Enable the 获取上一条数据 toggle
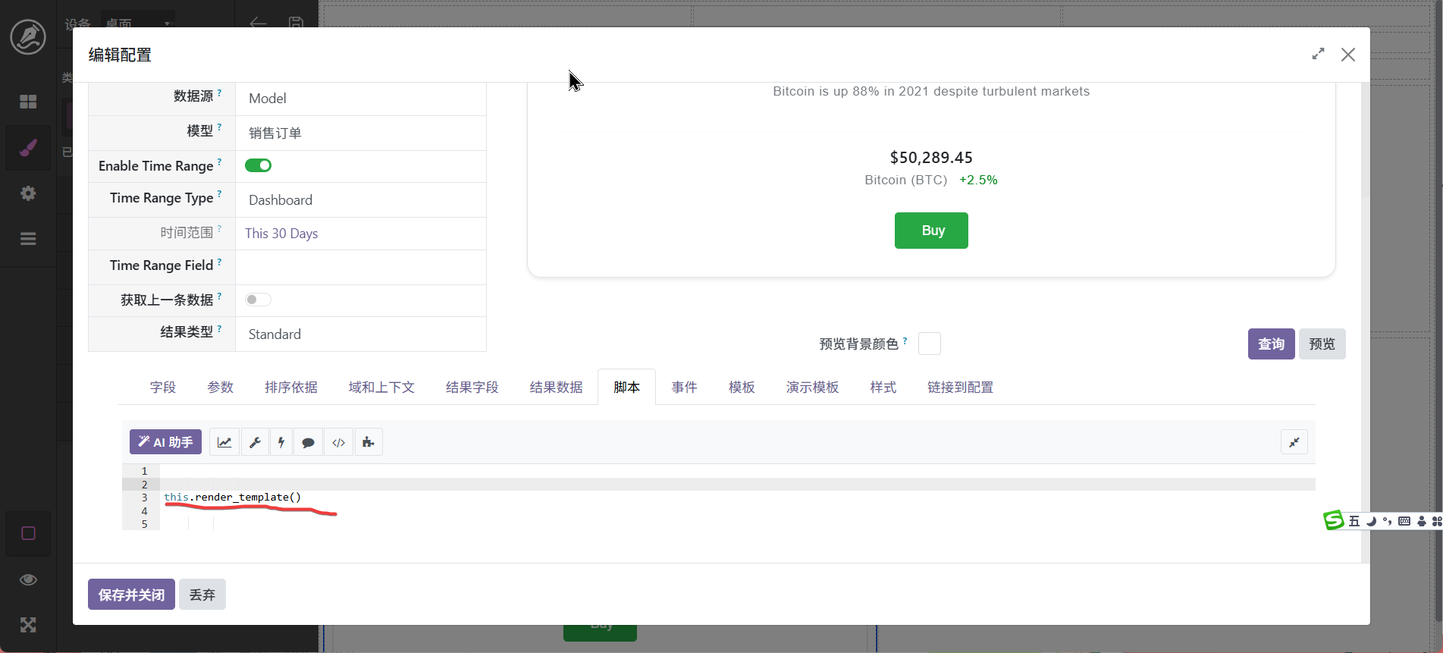 pyautogui.click(x=258, y=300)
